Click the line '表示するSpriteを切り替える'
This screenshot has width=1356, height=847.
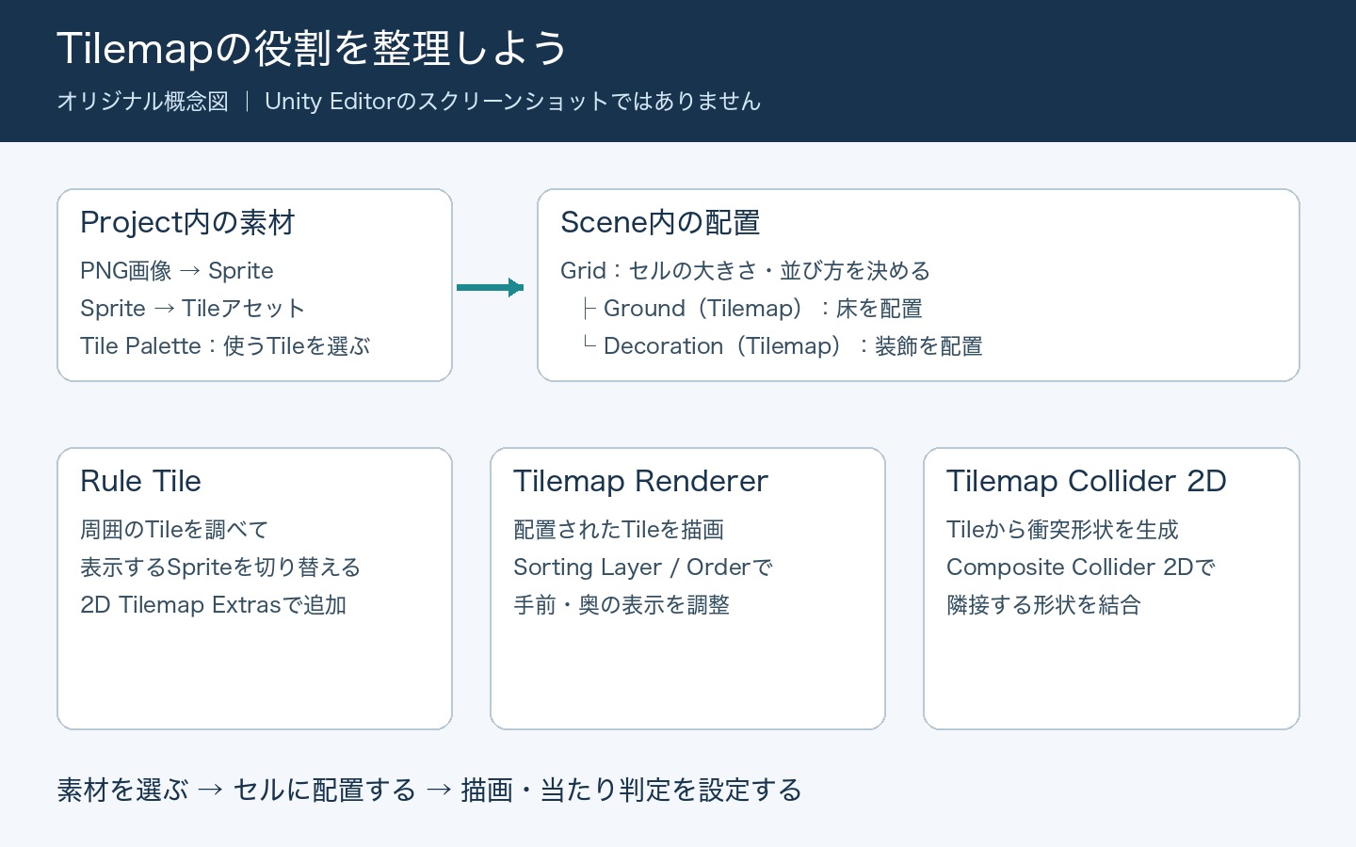[220, 567]
